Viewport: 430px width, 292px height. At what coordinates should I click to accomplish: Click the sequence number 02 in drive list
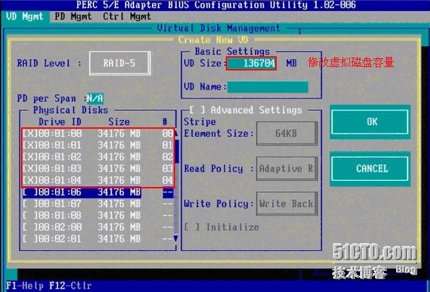(x=168, y=157)
